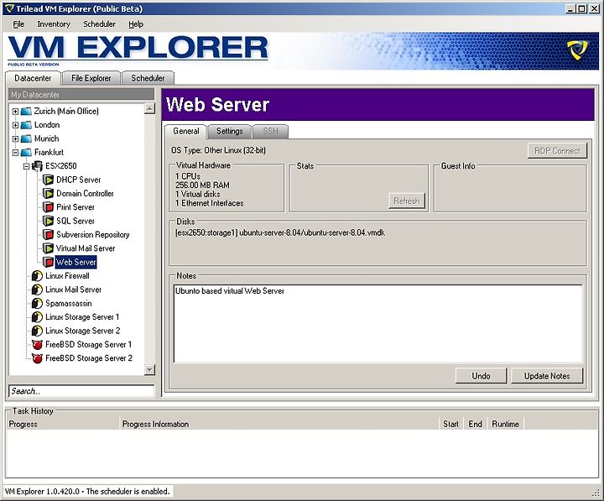Select Spamassassin in the tree
This screenshot has width=604, height=501.
tap(69, 303)
